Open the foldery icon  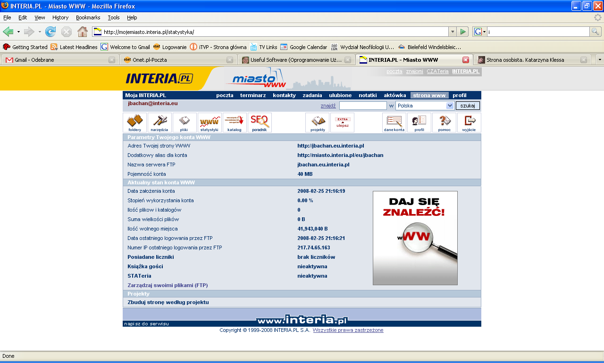tap(134, 123)
